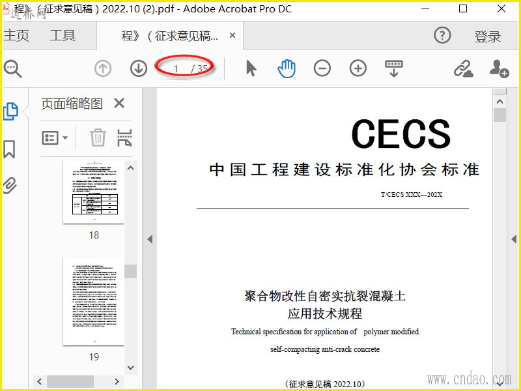Click the thumbnail panel scroll down arrow

pyautogui.click(x=131, y=368)
